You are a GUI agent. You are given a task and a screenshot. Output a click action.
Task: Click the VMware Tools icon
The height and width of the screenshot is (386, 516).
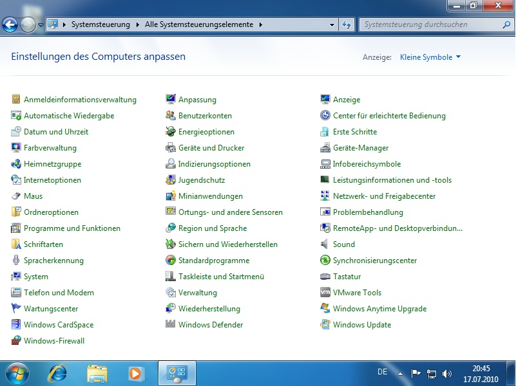coord(326,293)
